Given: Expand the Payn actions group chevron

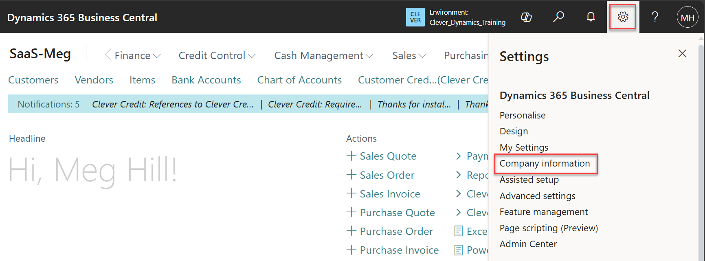Looking at the screenshot, I should (x=459, y=156).
